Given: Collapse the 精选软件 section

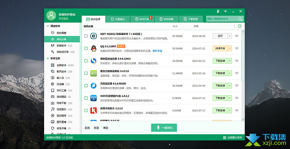Looking at the screenshot, I should [48, 26].
